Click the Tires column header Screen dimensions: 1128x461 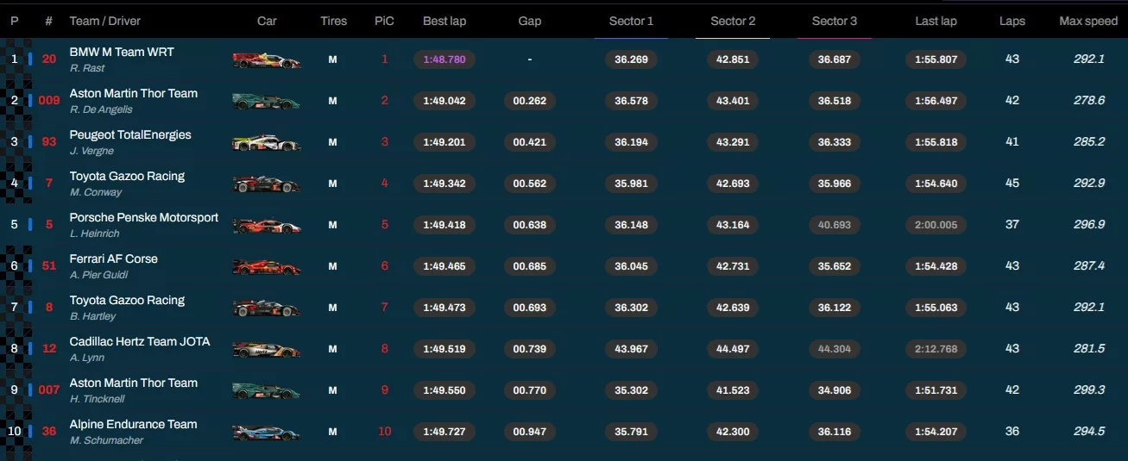tap(333, 21)
